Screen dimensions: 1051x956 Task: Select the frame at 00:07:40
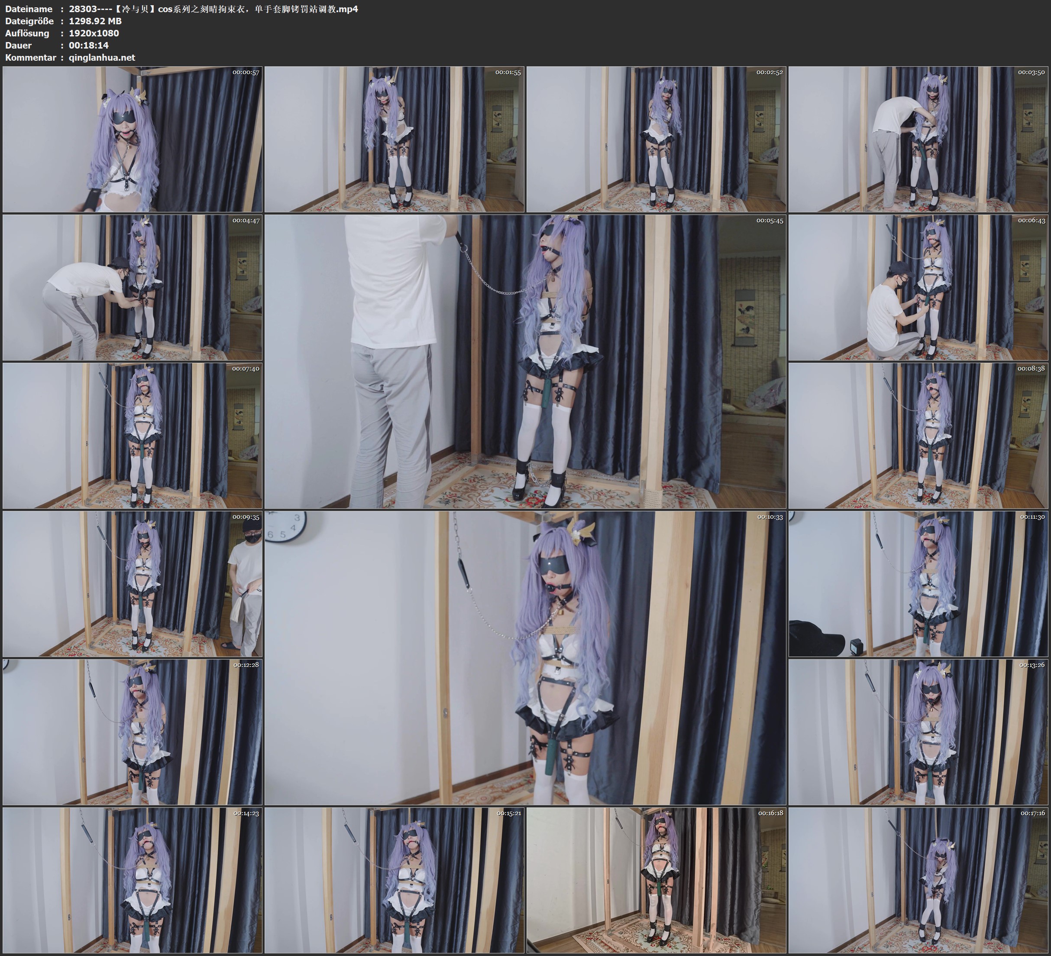[x=133, y=436]
